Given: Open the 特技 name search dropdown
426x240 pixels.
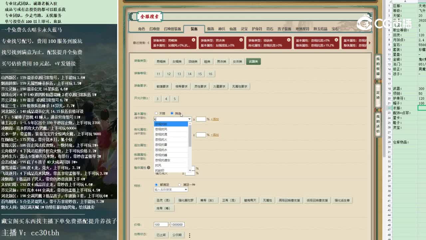Looking at the screenshot, I should point(171,189).
